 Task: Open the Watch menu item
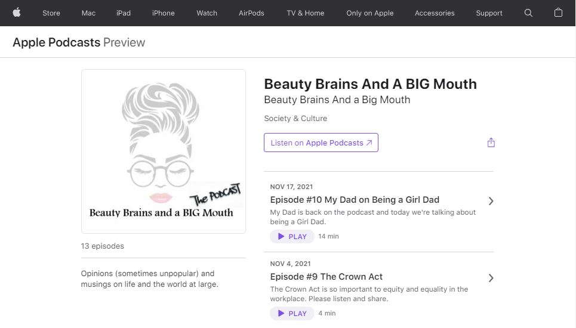(x=207, y=13)
